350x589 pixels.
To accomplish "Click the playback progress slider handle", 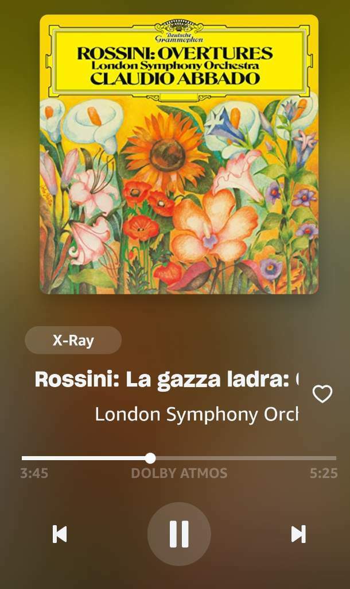I will [150, 458].
